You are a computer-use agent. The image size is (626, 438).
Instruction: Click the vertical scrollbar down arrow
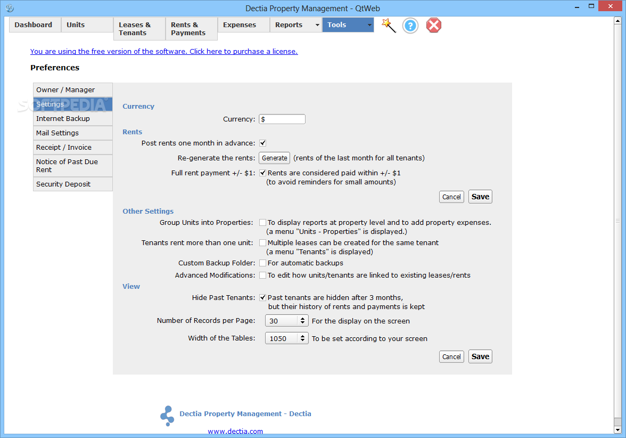click(x=617, y=430)
